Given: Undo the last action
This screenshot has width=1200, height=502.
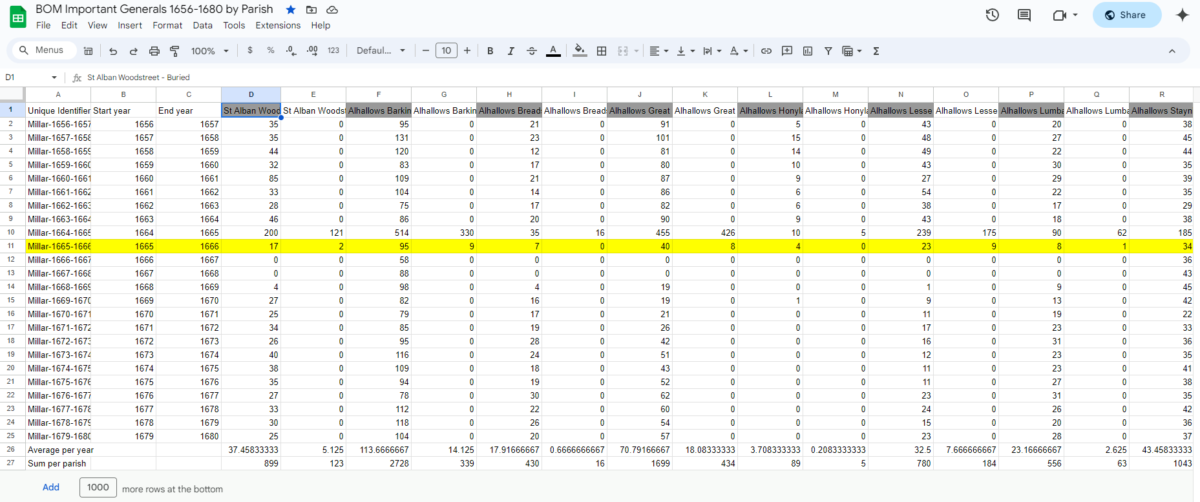Looking at the screenshot, I should (113, 51).
